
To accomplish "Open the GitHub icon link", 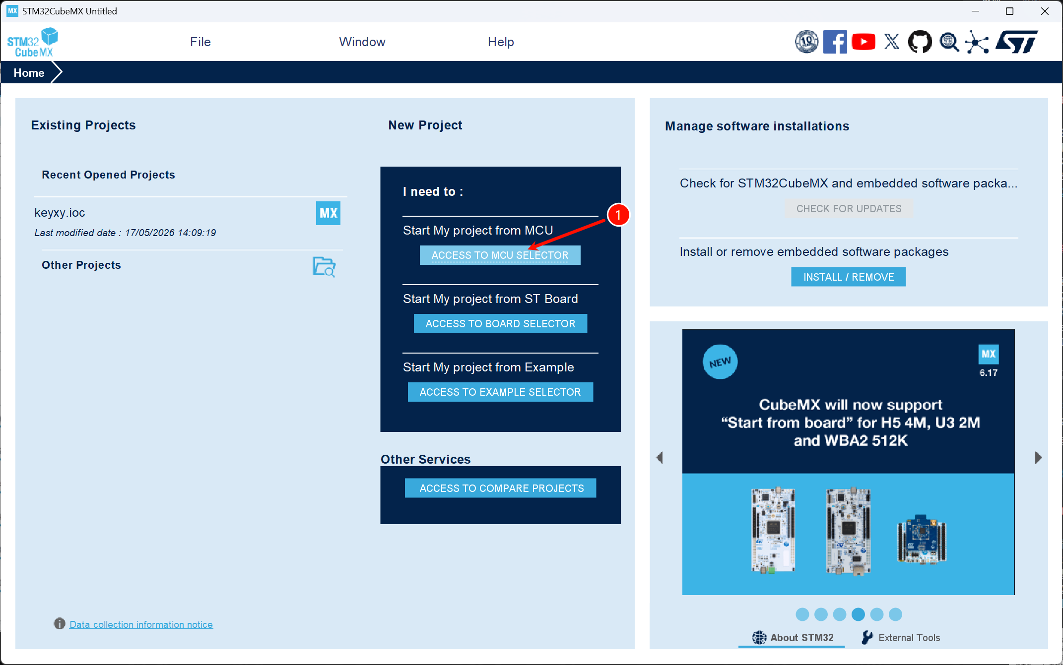I will (x=920, y=42).
